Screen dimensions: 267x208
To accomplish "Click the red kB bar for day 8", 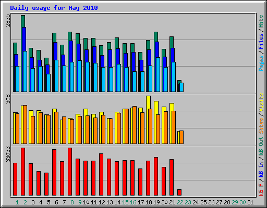I will click(x=70, y=172).
